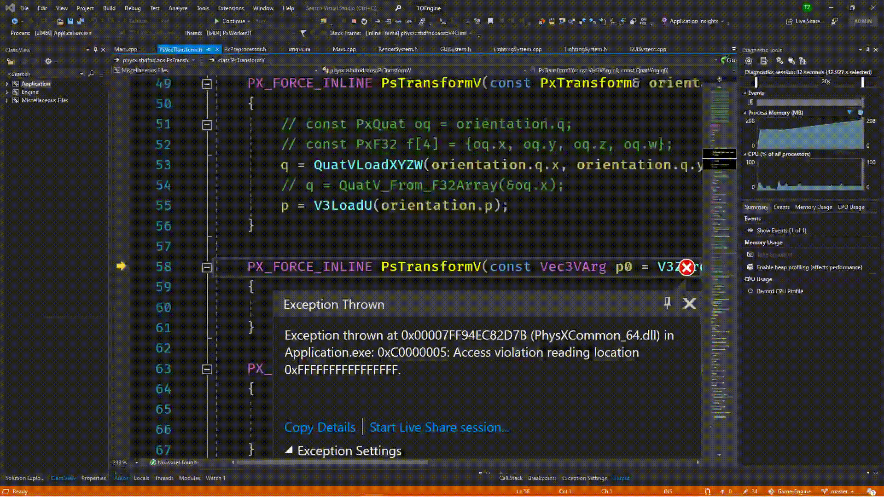
Task: Click the zoom in icon in Diagnostic Tools
Action: click(x=779, y=61)
